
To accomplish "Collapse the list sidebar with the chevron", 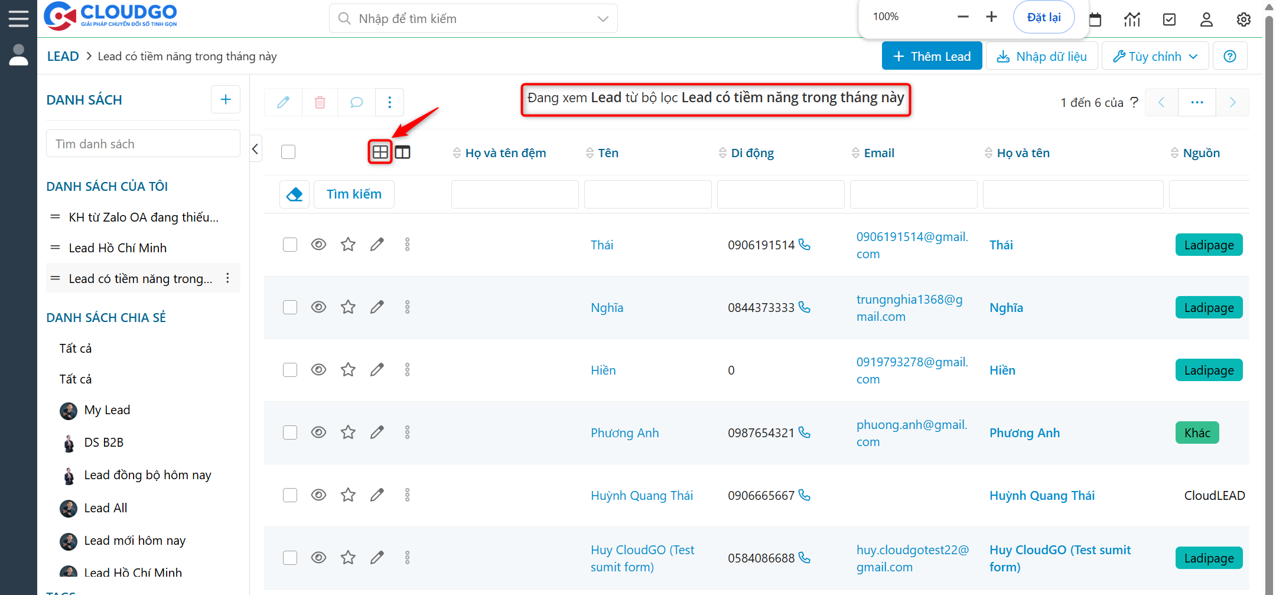I will click(255, 149).
